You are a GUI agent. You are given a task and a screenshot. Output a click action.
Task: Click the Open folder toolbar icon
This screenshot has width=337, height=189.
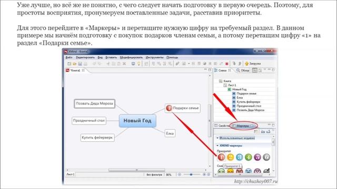75,64
